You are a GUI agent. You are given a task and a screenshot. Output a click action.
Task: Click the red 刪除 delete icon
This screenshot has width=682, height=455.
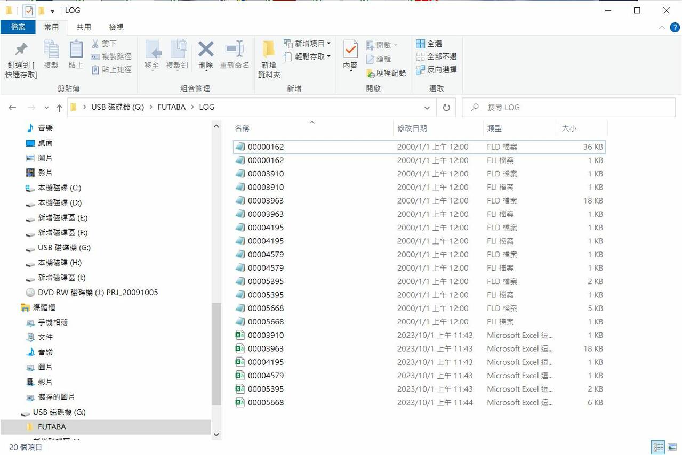click(205, 50)
